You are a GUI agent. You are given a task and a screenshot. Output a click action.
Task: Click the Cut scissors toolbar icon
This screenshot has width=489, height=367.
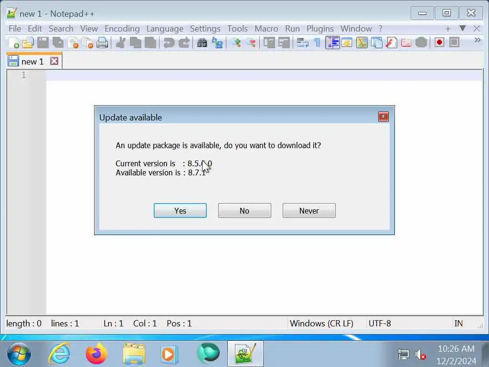pos(120,43)
